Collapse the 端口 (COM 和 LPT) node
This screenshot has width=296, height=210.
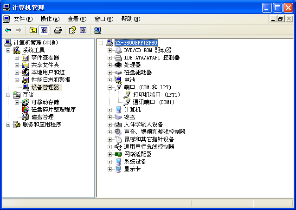[109, 87]
